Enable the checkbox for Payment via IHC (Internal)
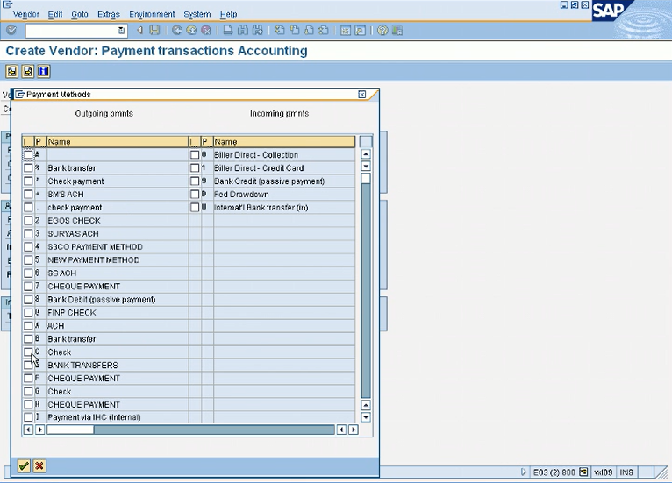Image resolution: width=672 pixels, height=483 pixels. click(x=28, y=417)
